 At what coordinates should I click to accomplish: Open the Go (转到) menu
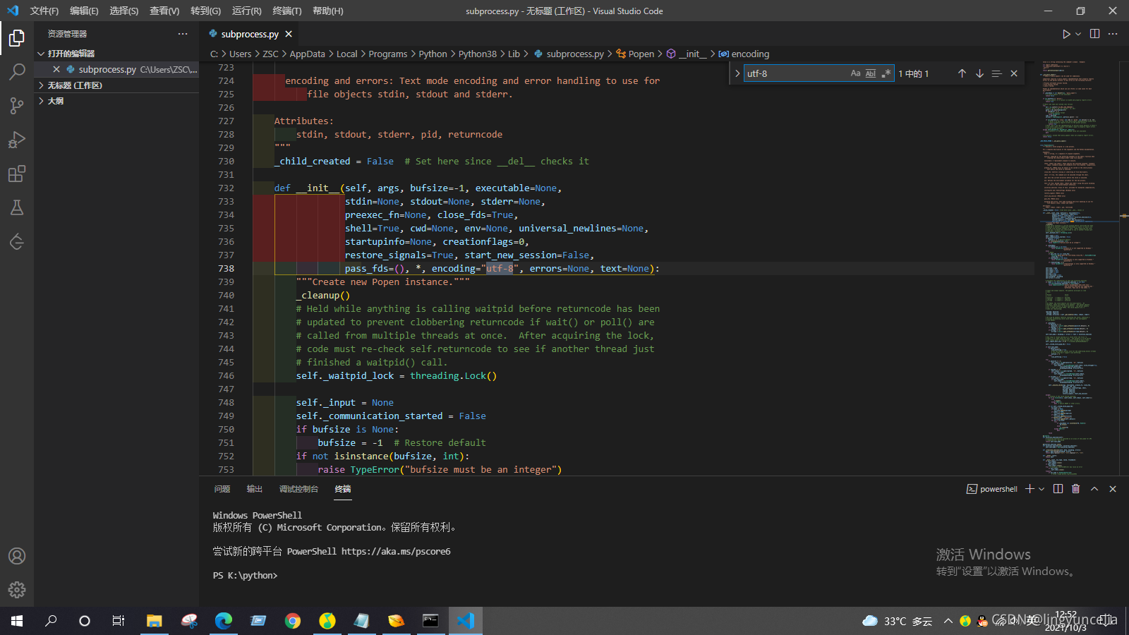(205, 11)
